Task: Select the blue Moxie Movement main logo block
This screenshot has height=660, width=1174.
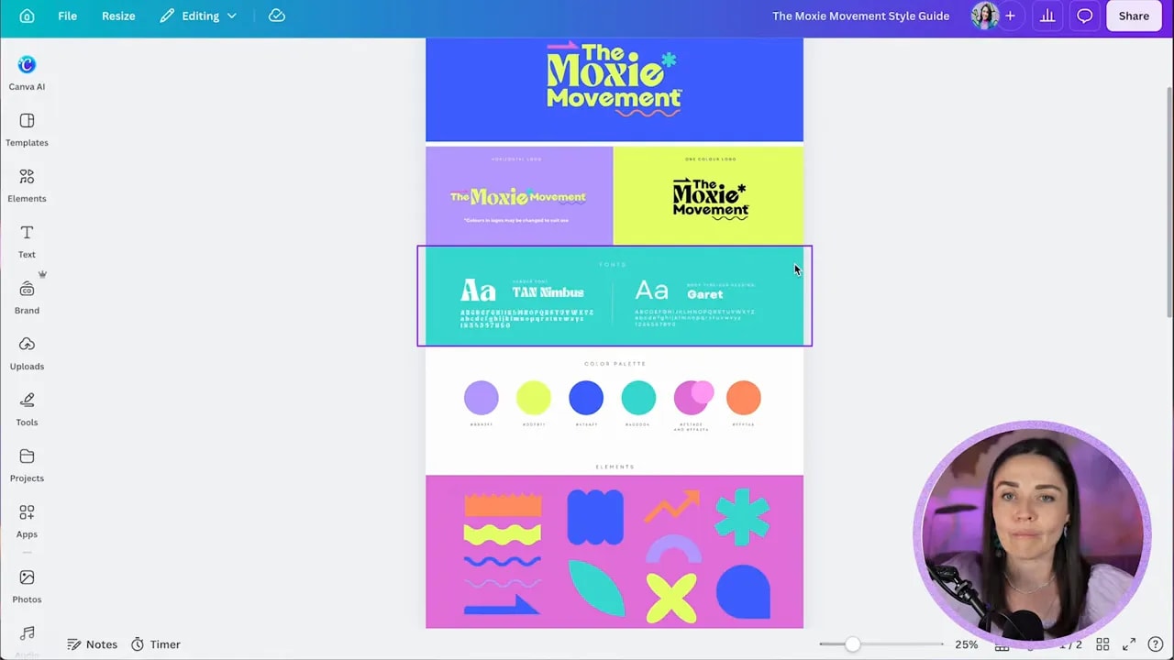Action: tap(615, 89)
